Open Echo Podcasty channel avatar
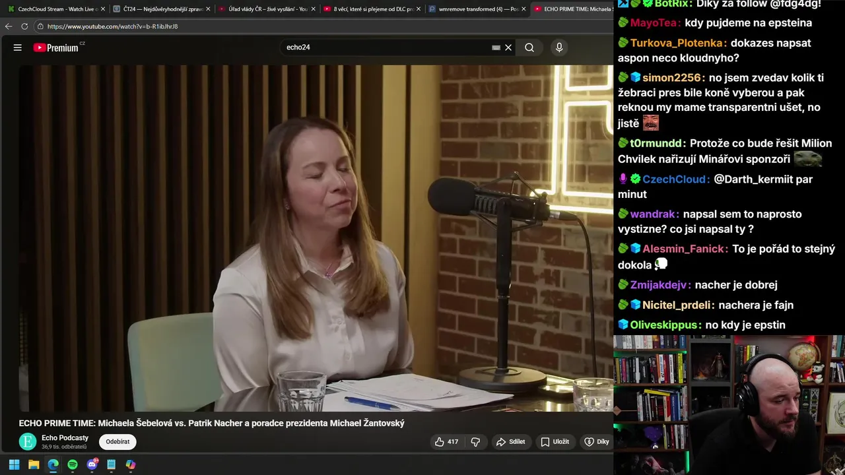 28,441
